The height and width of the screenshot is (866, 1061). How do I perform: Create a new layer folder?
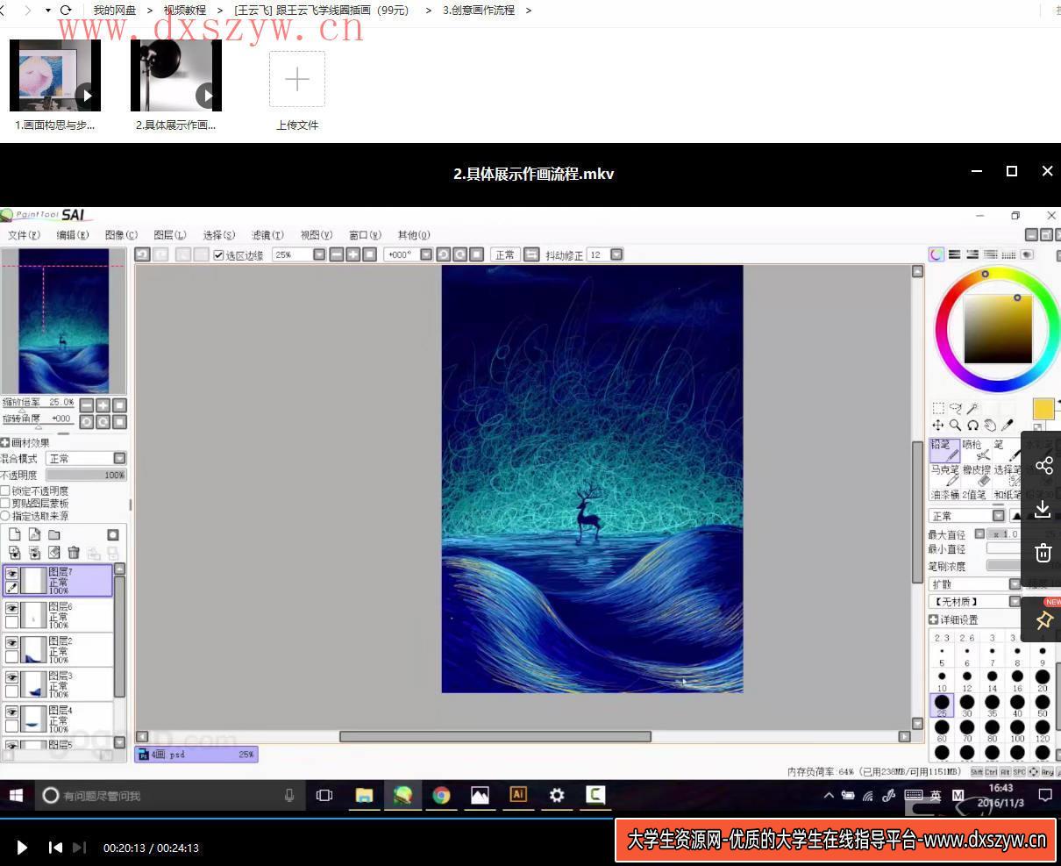tap(54, 534)
